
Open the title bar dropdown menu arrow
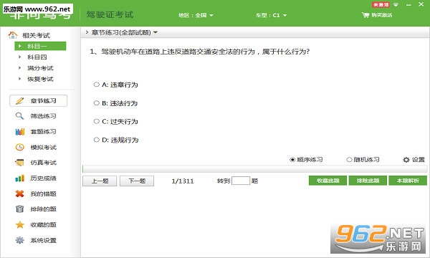[396, 5]
